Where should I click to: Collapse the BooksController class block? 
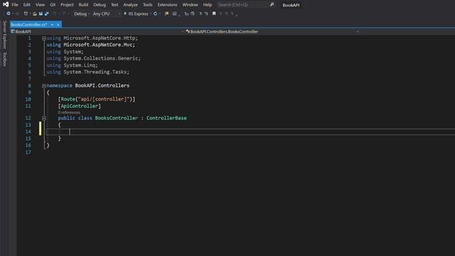(x=44, y=118)
